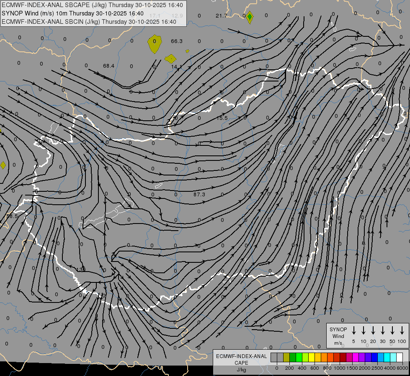This screenshot has height=376, width=410.
Task: Click the 14.1 value on the map
Action: click(x=176, y=67)
